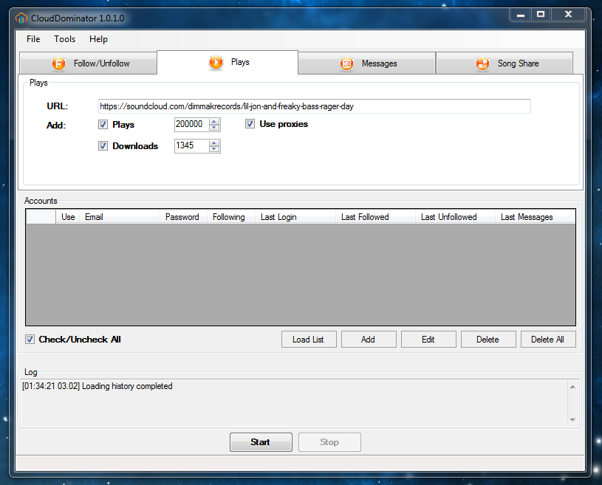Minimize the CloudDominator window
Screen dimensions: 602x485
pos(521,15)
